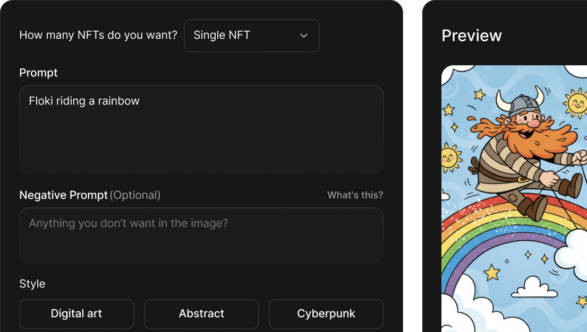587x332 pixels.
Task: Open the Single NFT dropdown
Action: click(x=251, y=36)
